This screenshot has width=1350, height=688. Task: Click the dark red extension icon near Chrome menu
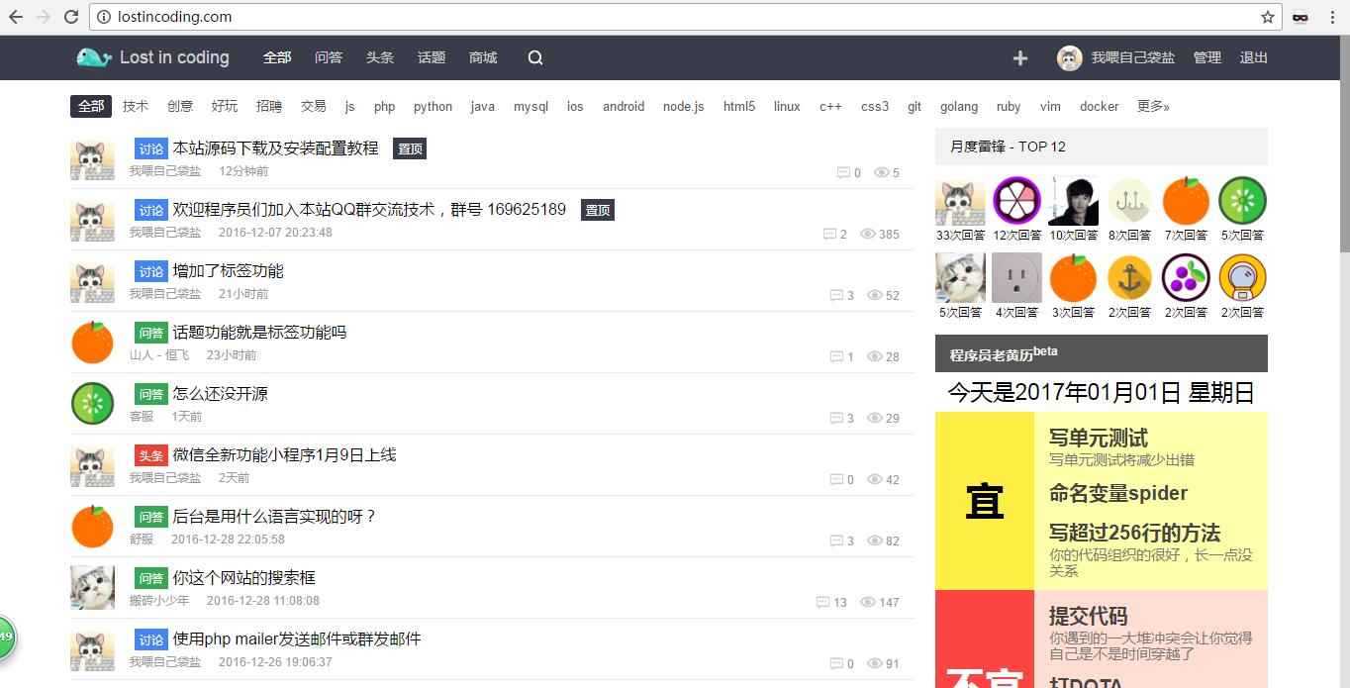point(1300,17)
